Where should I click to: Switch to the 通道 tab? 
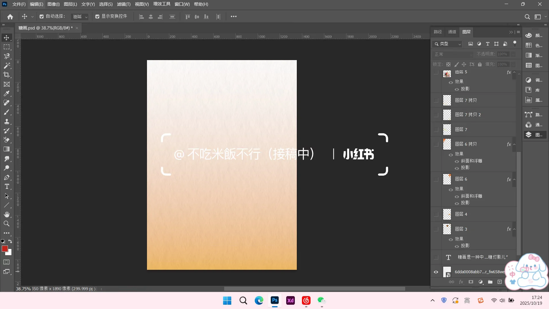coord(452,32)
